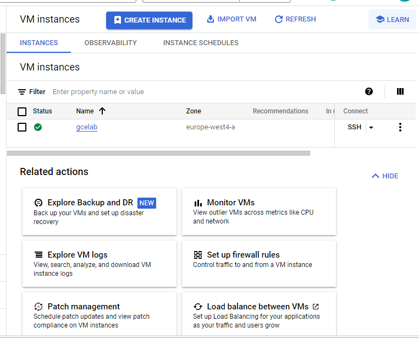Image resolution: width=419 pixels, height=338 pixels.
Task: Open the Patch management card
Action: pyautogui.click(x=100, y=314)
